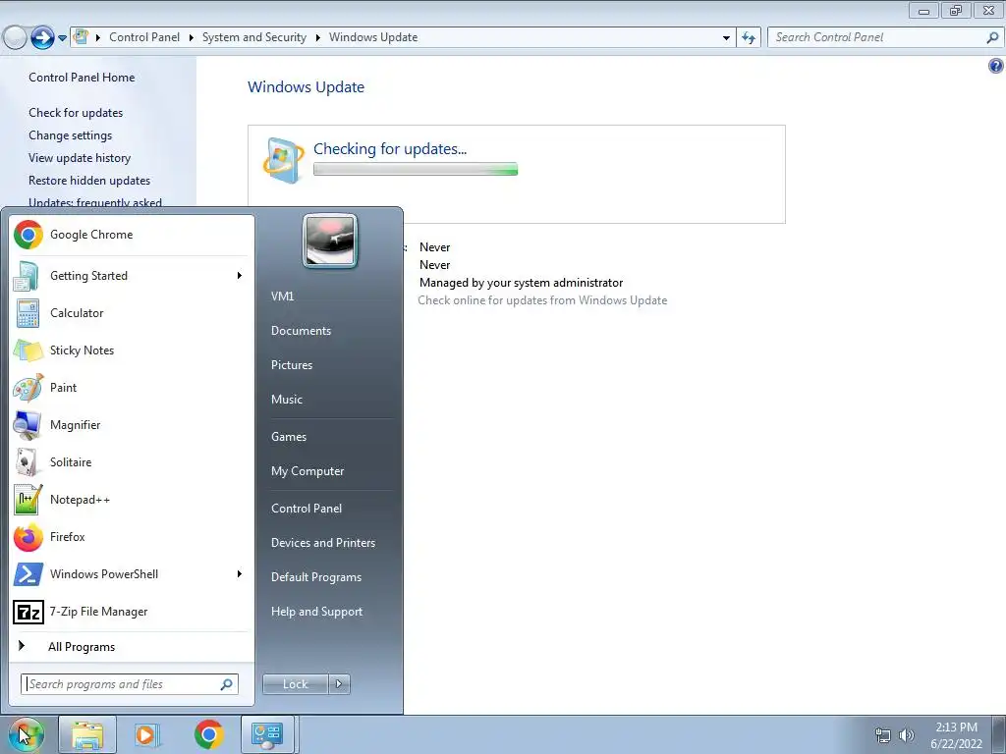Viewport: 1006px width, 754px height.
Task: Open Games from Start menu
Action: tap(289, 437)
